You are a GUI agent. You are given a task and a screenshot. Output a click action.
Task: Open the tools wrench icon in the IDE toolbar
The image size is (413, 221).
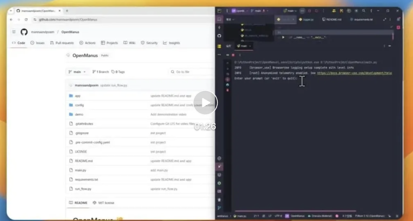point(341,11)
